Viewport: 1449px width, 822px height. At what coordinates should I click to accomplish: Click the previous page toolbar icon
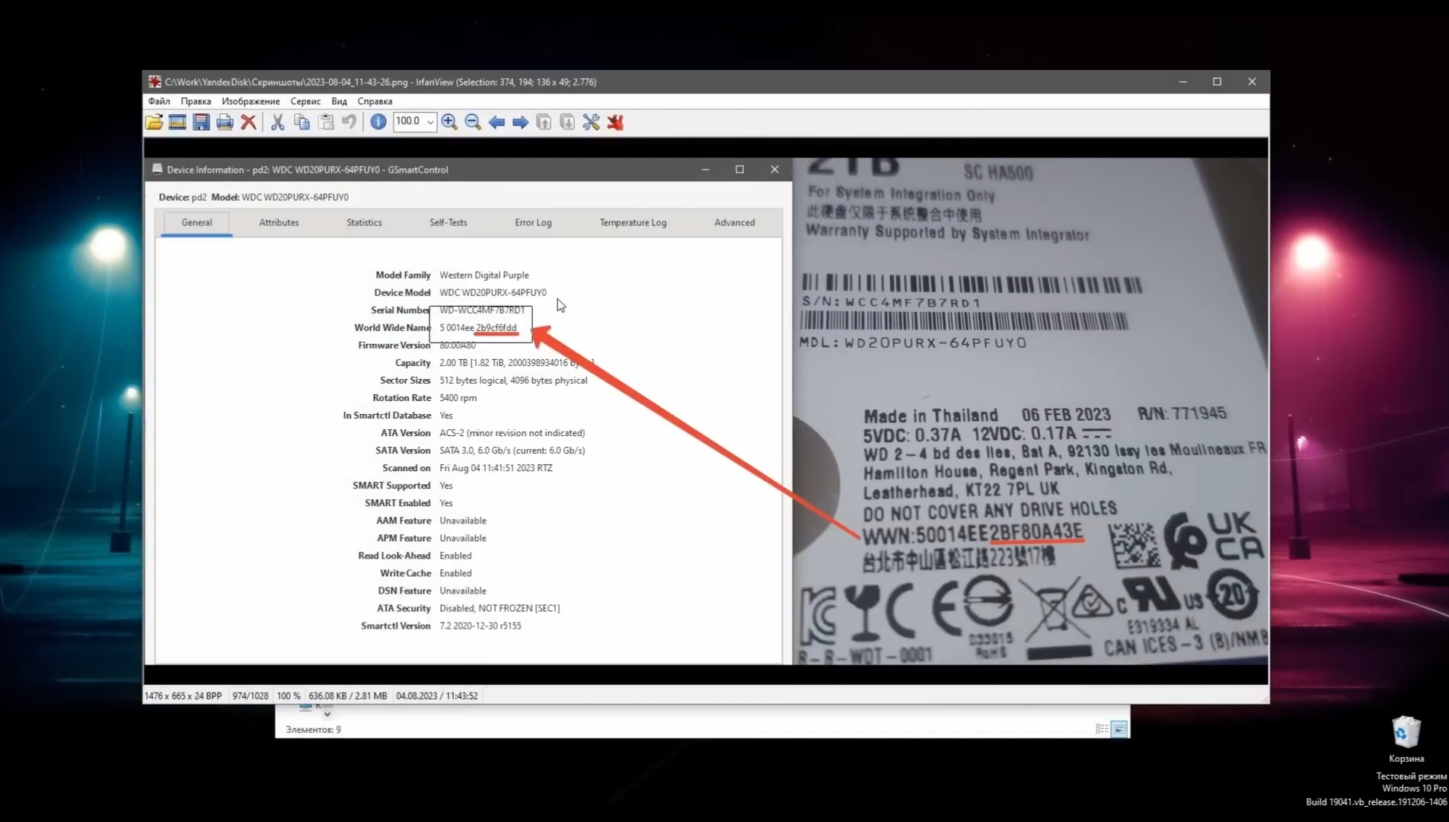tap(544, 122)
